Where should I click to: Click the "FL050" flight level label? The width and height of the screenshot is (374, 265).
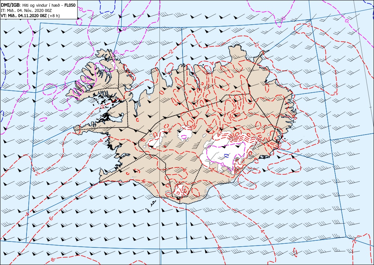click(70, 5)
